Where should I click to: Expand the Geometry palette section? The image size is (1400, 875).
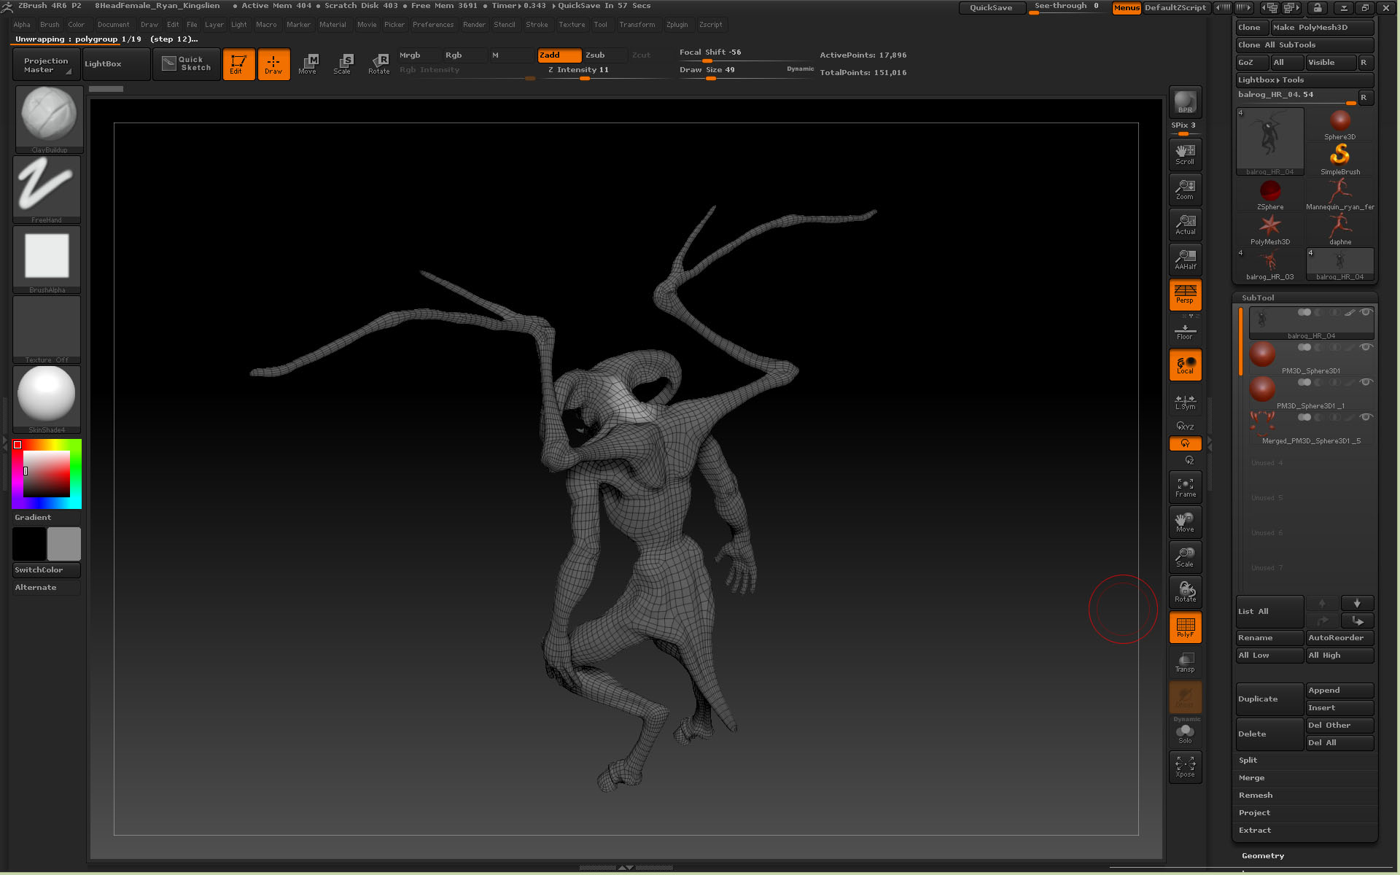point(1263,856)
